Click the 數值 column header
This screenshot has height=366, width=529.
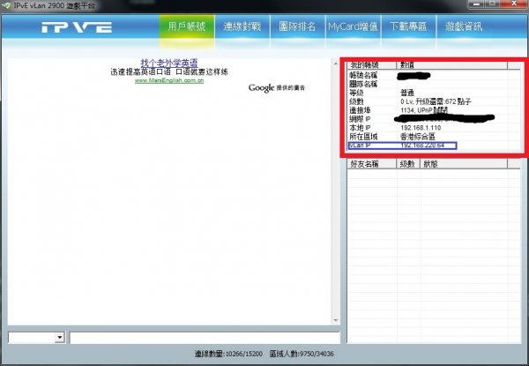coord(414,65)
